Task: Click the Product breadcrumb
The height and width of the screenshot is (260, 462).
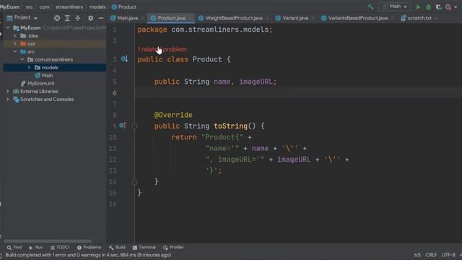Action: point(124,6)
